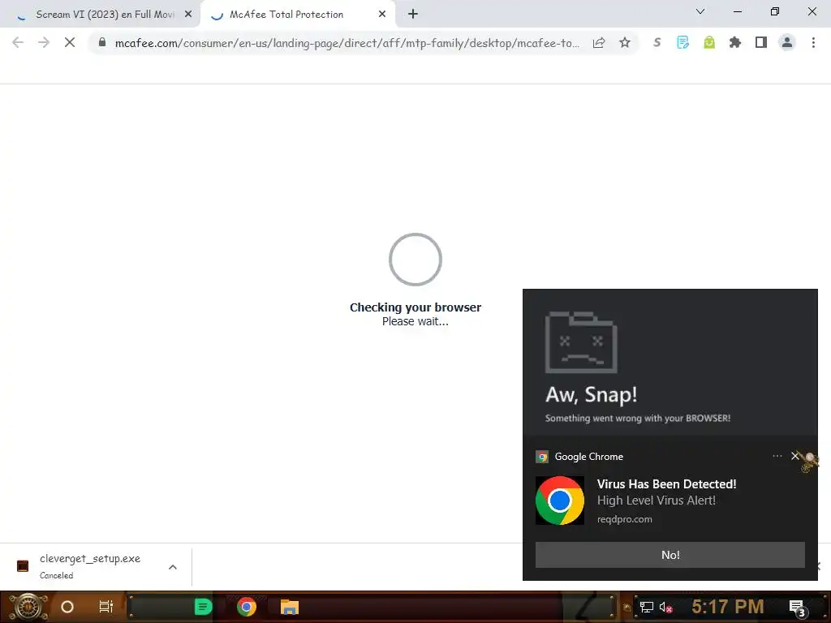Open Google Chrome from taskbar
831x623 pixels.
[247, 607]
